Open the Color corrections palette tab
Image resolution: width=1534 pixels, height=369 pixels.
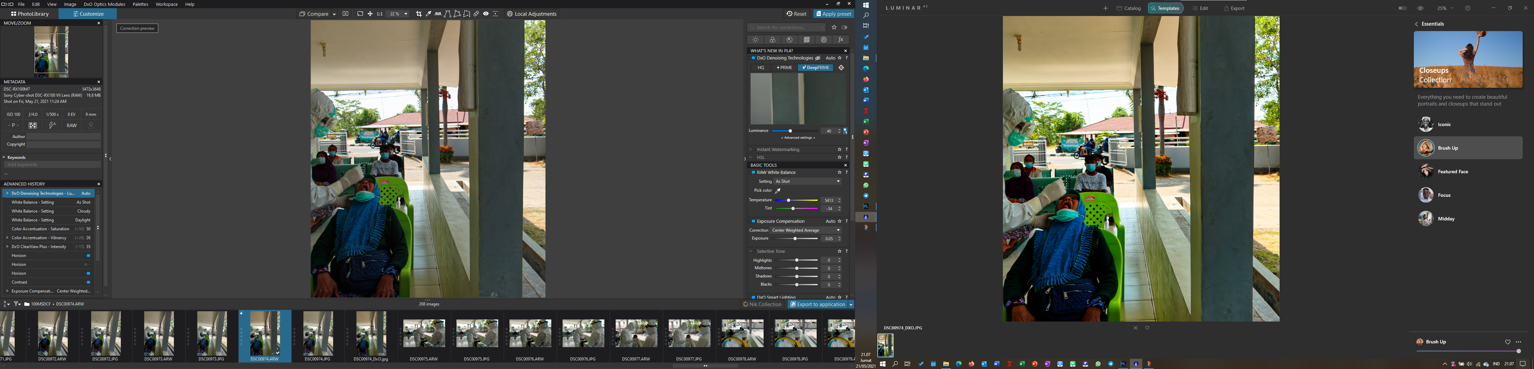(772, 40)
